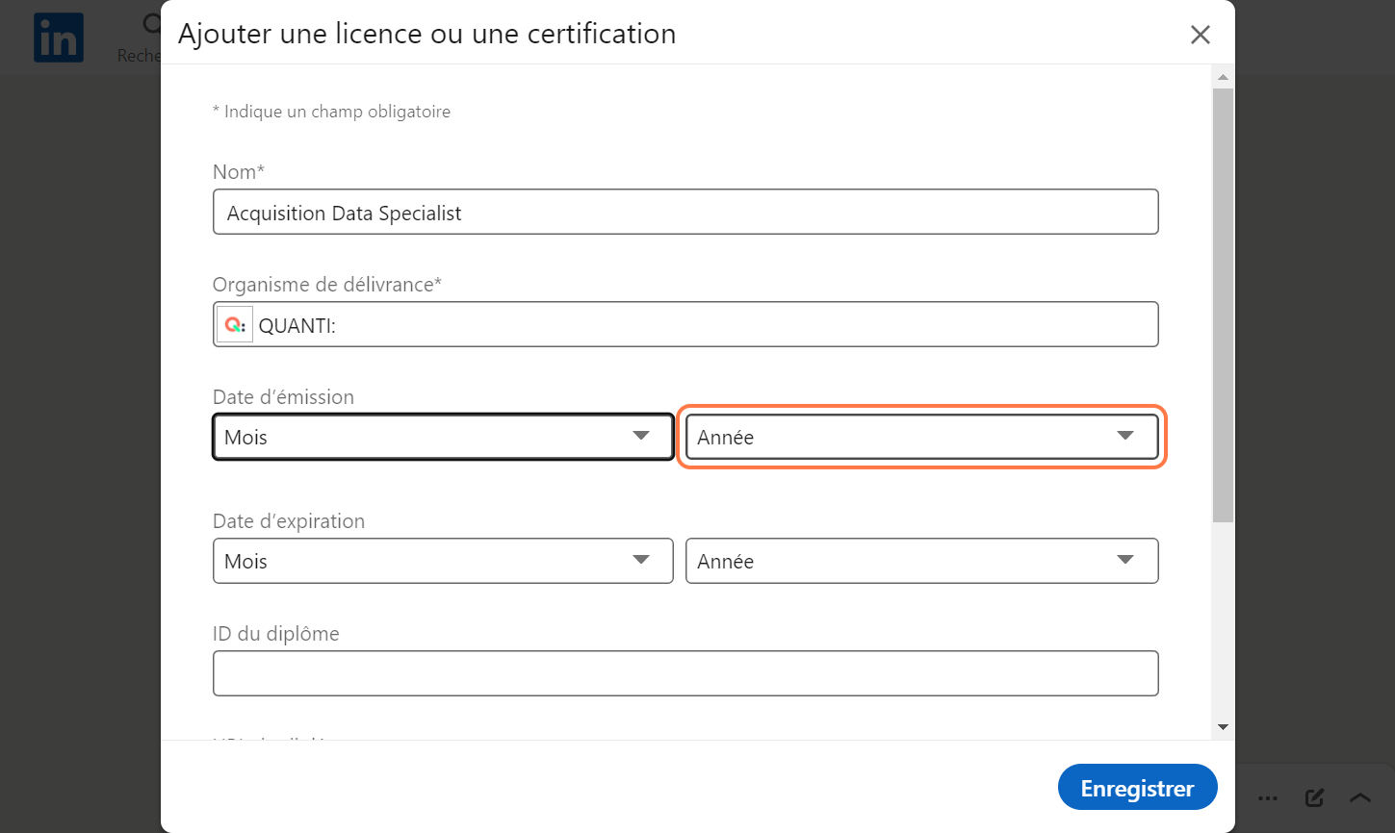Open the messaging options ellipsis icon
The height and width of the screenshot is (833, 1395).
tap(1268, 797)
